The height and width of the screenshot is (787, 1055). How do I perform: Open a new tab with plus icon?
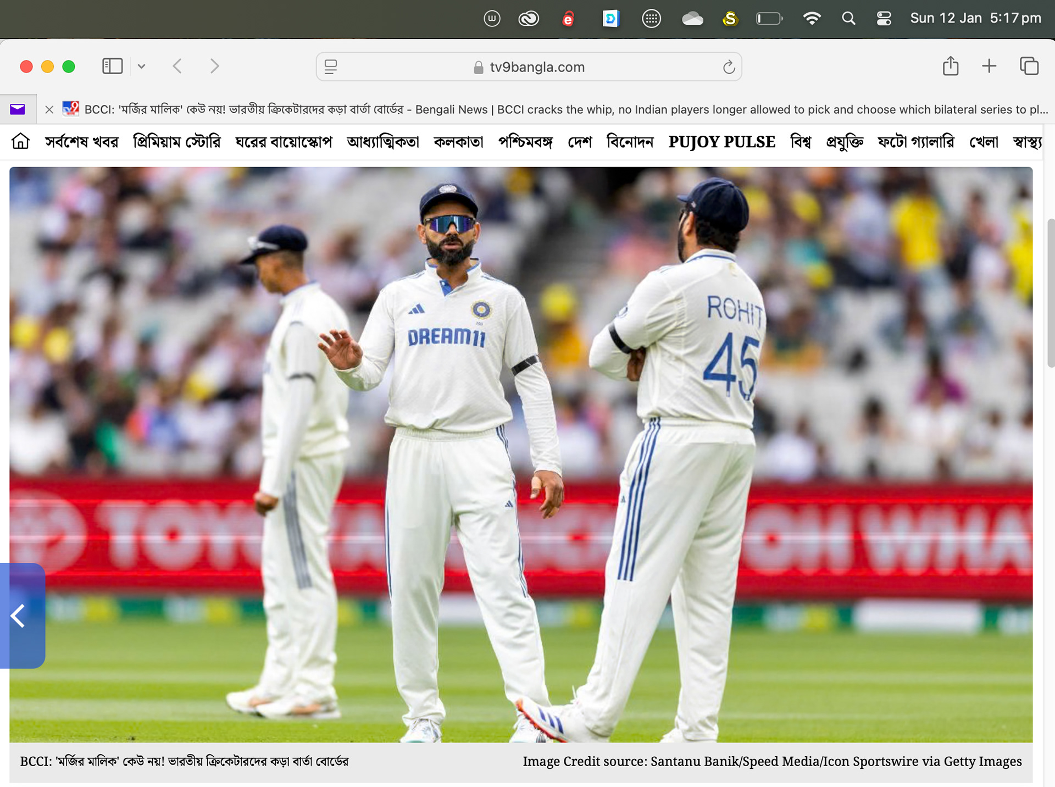pos(989,66)
